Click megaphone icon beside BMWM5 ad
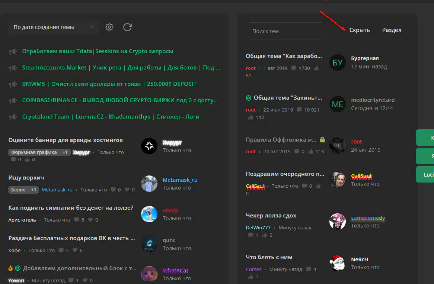 (x=13, y=84)
